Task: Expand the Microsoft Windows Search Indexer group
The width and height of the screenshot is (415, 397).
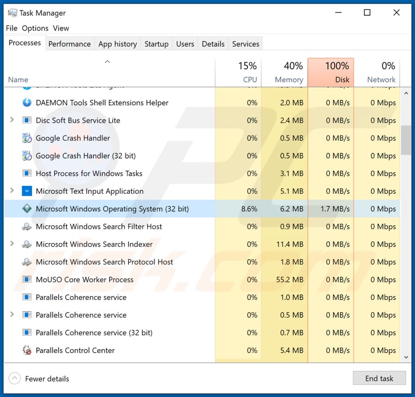Action: (x=12, y=244)
